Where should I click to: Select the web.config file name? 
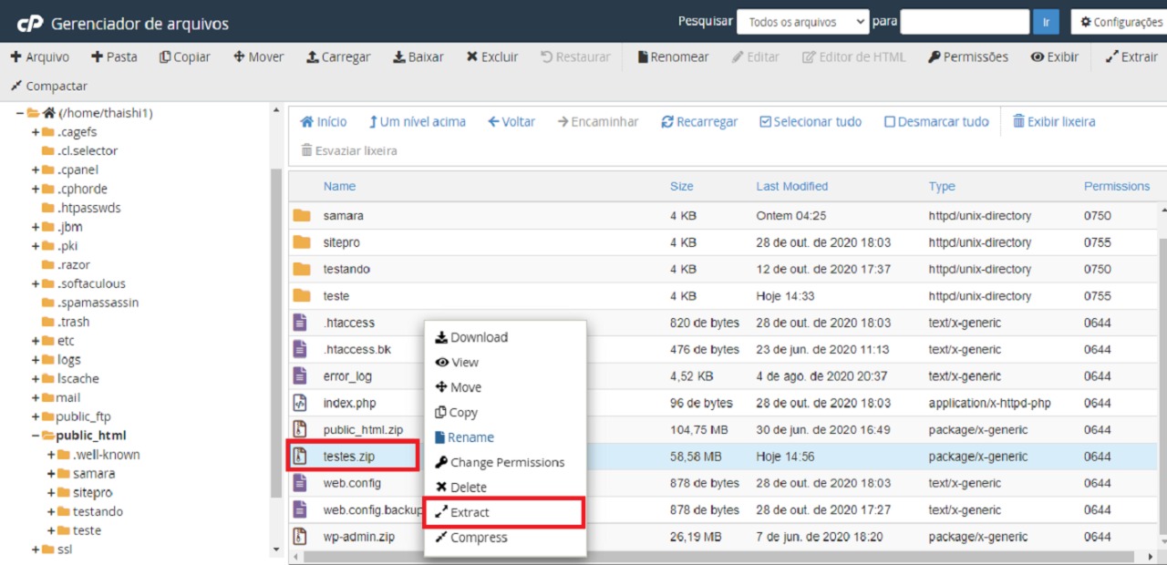point(352,483)
